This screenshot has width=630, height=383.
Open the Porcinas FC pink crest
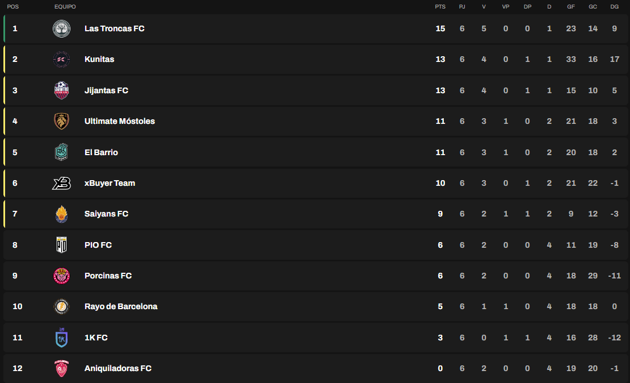point(61,276)
